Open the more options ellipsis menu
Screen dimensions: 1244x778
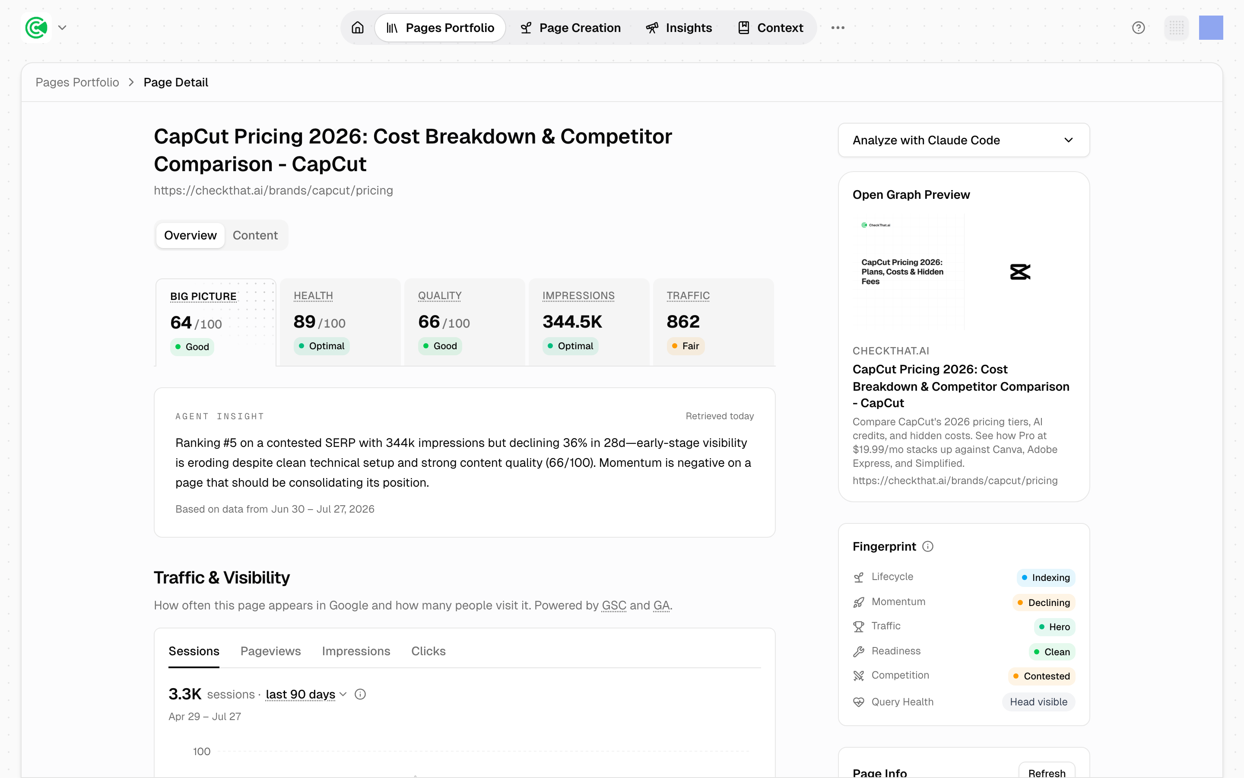coord(838,28)
